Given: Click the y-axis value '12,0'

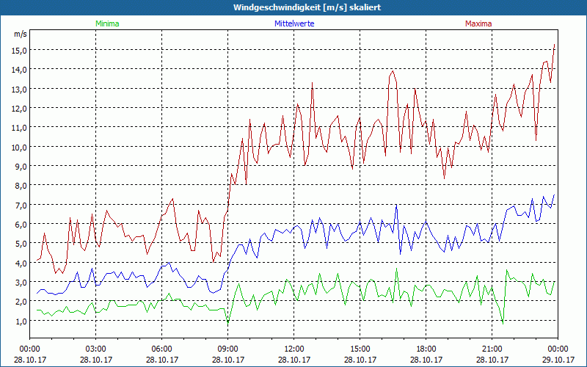Looking at the screenshot, I should [19, 108].
